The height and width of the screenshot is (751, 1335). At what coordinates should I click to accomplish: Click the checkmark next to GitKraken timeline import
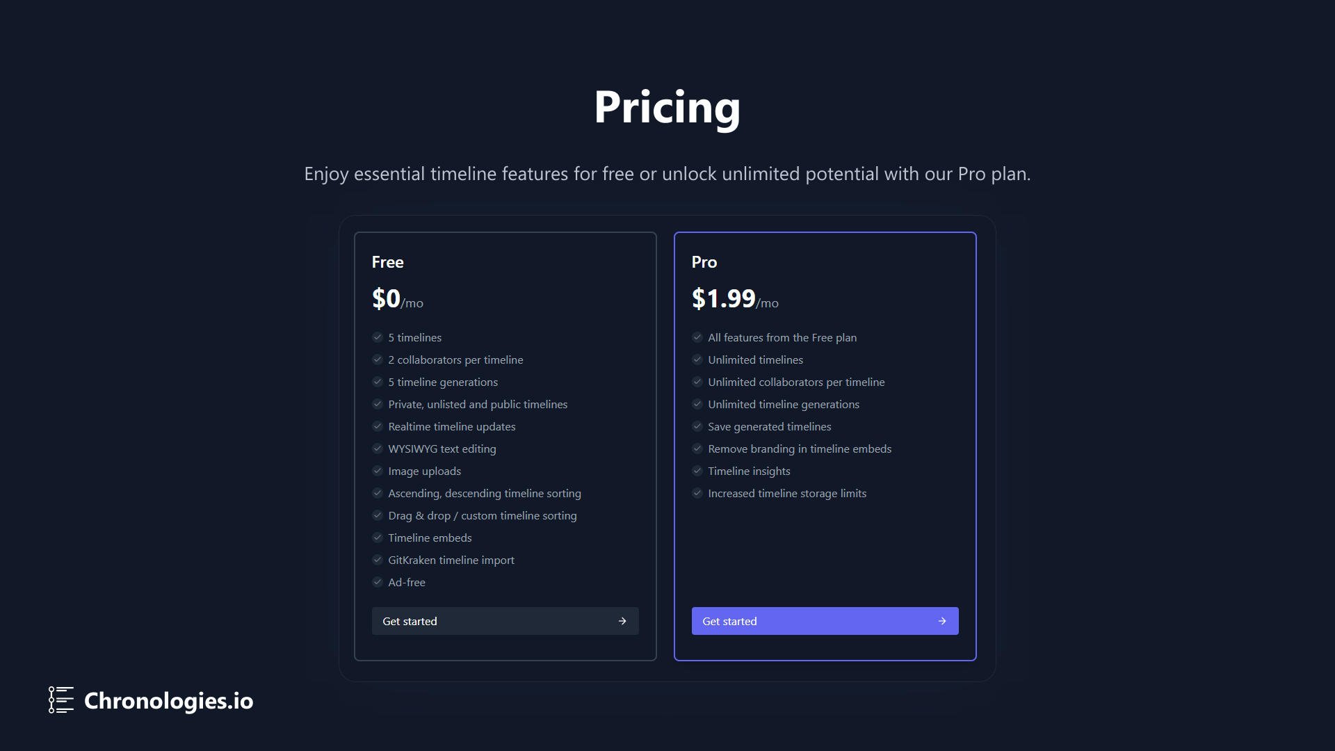coord(378,560)
